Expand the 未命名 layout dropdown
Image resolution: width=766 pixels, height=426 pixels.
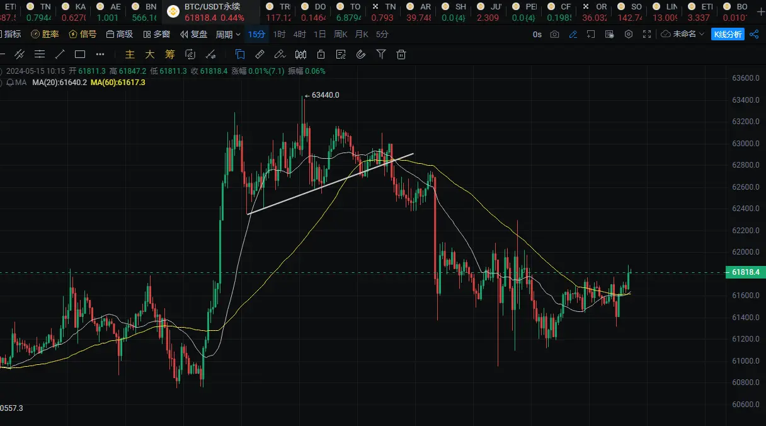683,34
